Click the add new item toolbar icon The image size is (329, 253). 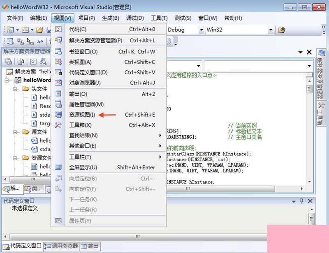click(25, 30)
